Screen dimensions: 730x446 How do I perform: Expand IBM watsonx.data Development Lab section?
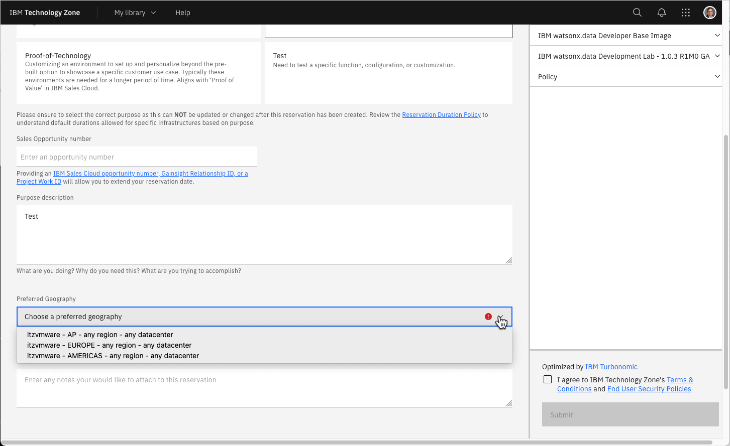click(626, 56)
